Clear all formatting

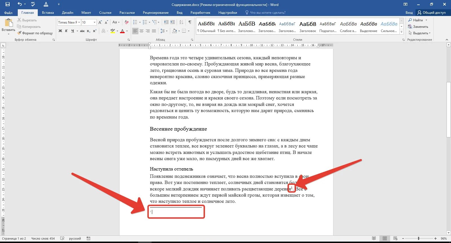(x=127, y=22)
